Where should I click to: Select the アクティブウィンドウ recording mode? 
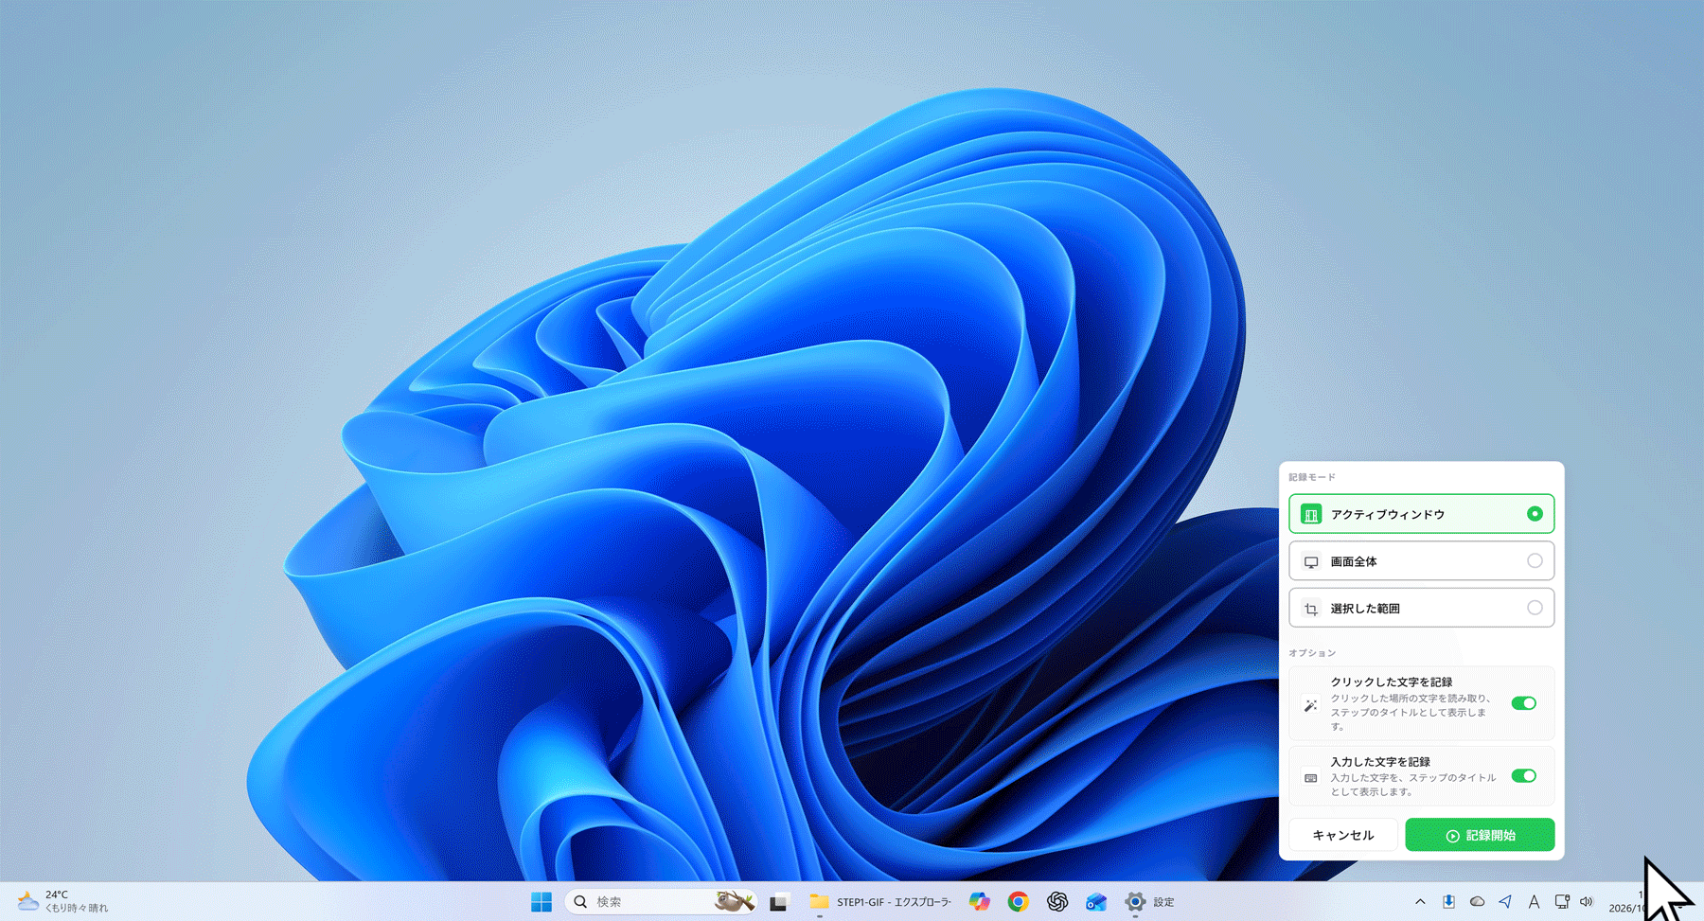[1421, 514]
